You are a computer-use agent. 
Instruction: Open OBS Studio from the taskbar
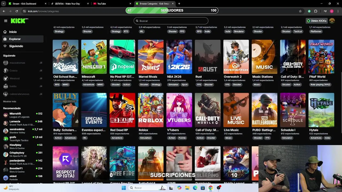click(x=219, y=188)
